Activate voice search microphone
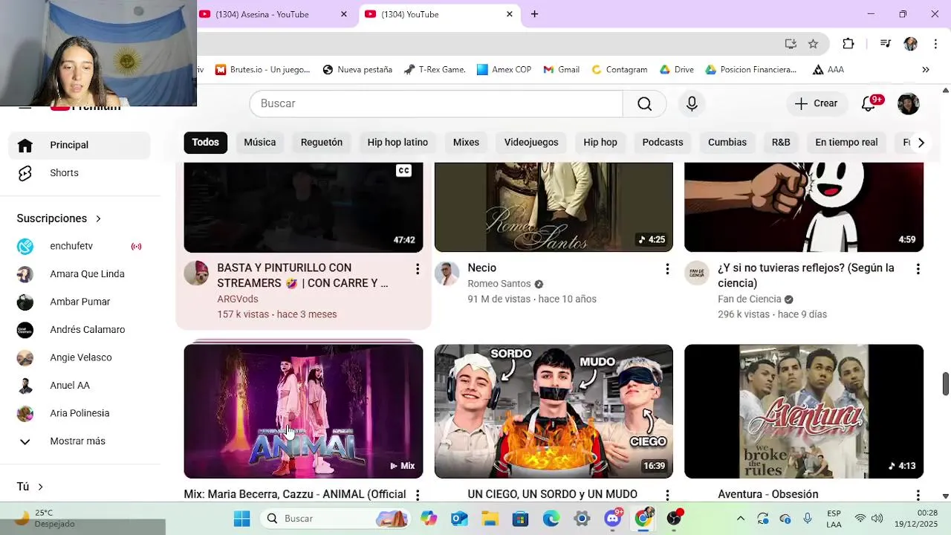Screen dimensions: 951x535 tap(692, 103)
